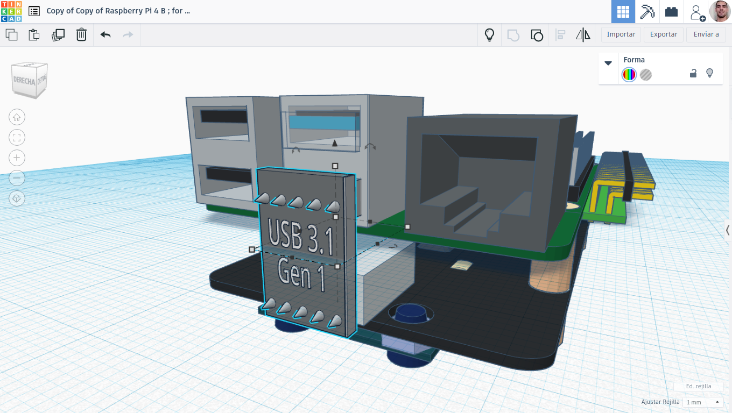Open the Ed. rejilla grid editor
The width and height of the screenshot is (732, 413).
[699, 386]
